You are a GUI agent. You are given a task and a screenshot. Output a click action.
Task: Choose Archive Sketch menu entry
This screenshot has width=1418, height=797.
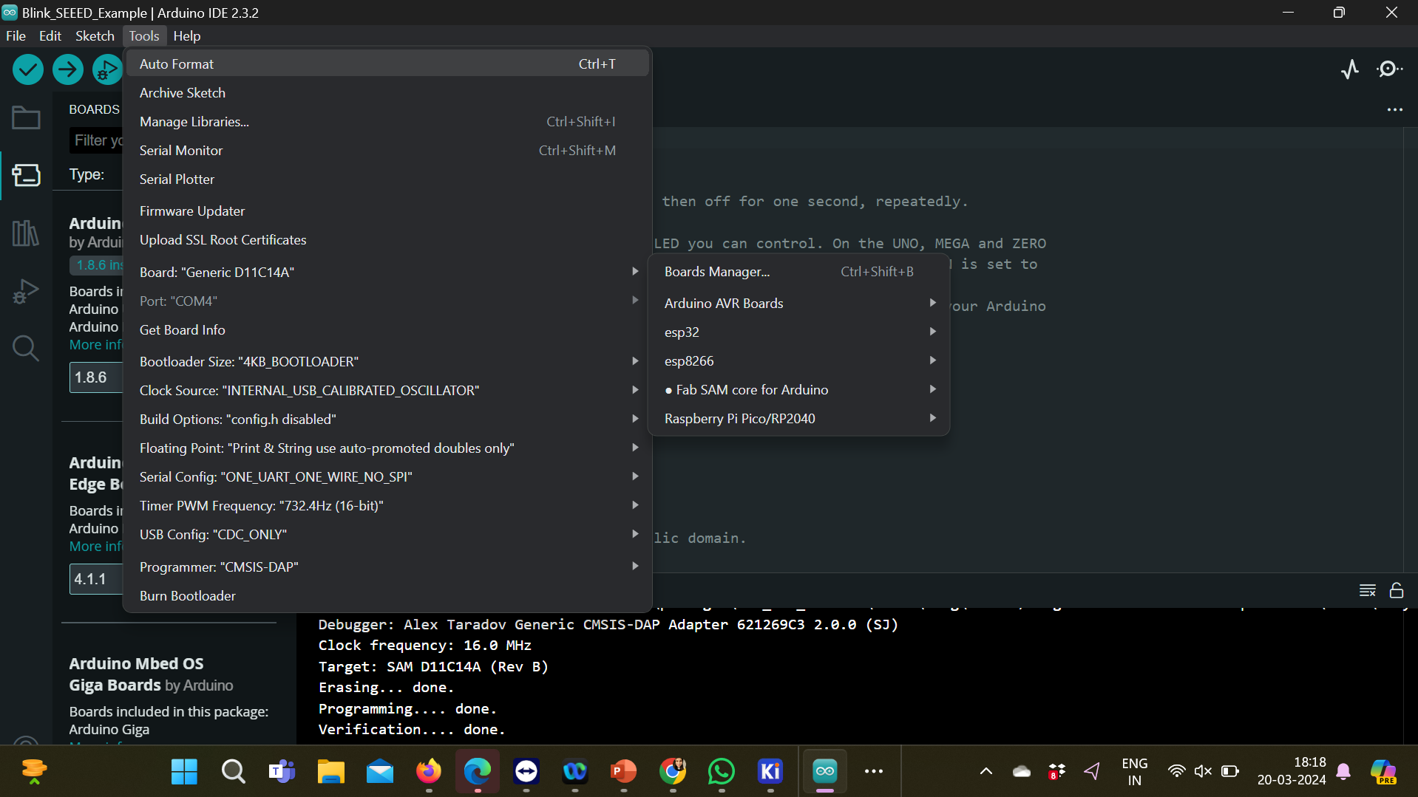coord(387,92)
